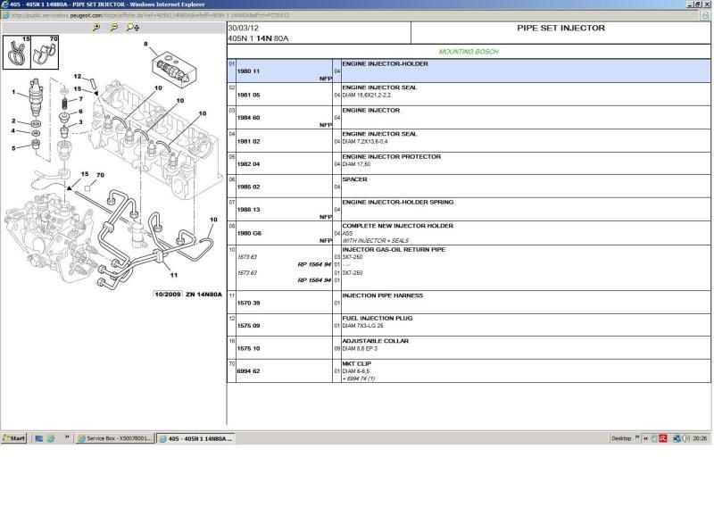Click the Start button
714x507 pixels.
(13, 438)
